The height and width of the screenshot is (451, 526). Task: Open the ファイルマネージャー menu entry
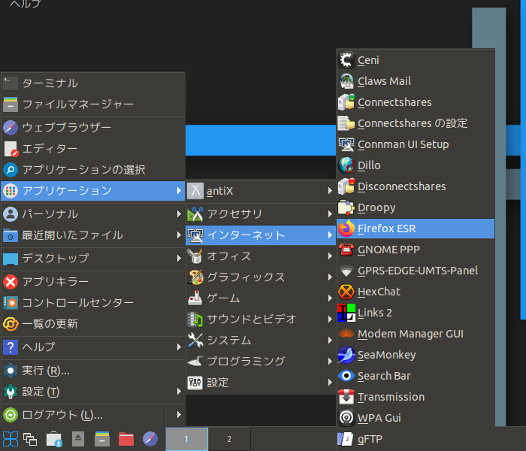pos(93,104)
